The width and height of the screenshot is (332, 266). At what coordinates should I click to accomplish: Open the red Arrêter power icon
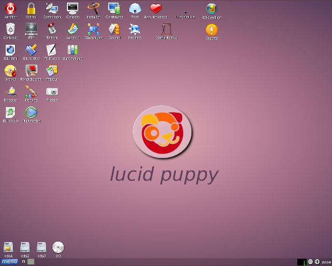(10, 8)
